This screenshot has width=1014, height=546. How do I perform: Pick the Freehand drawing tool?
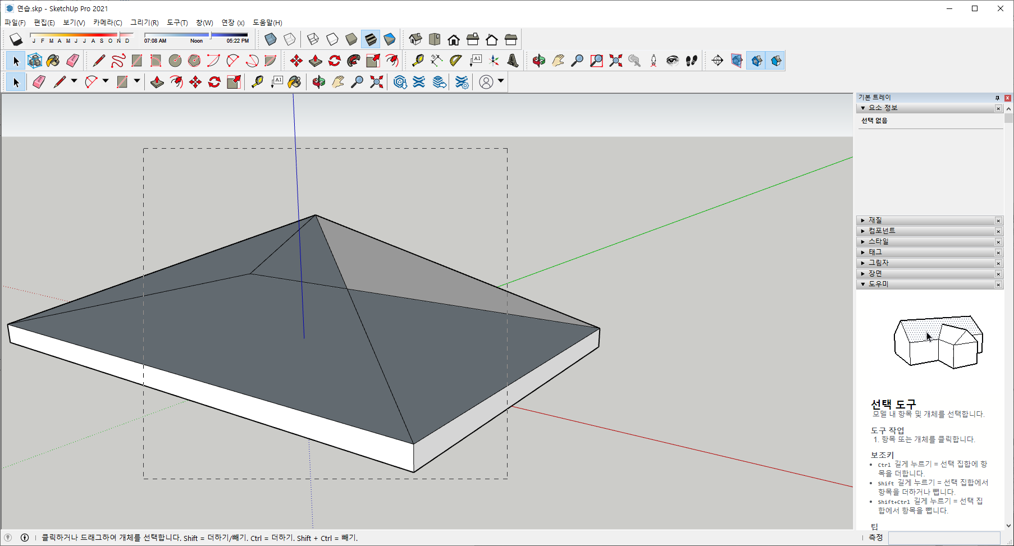coord(118,61)
